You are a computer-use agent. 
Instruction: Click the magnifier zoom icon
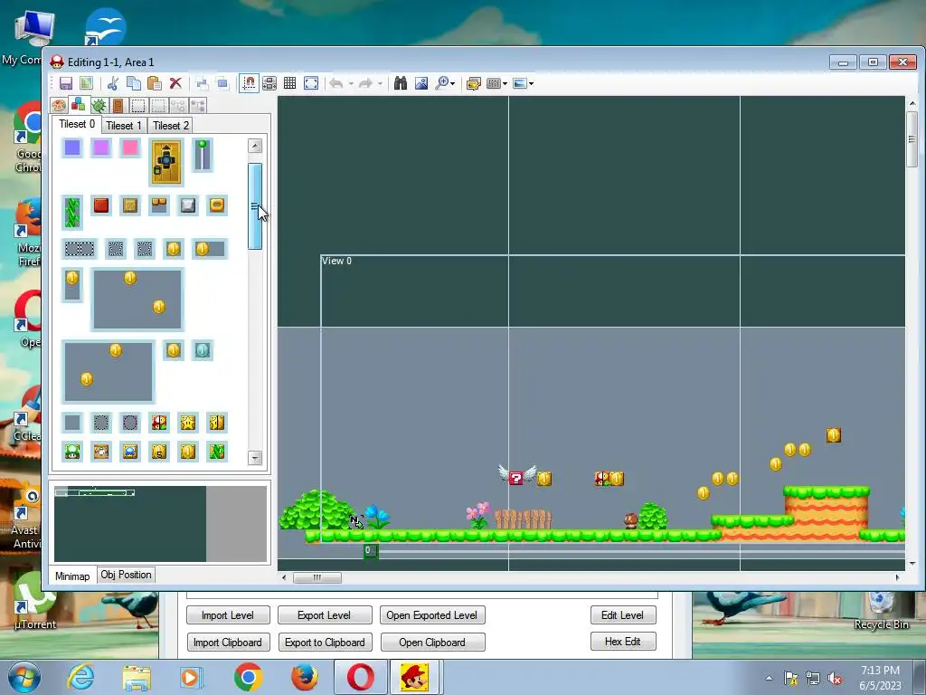(441, 83)
